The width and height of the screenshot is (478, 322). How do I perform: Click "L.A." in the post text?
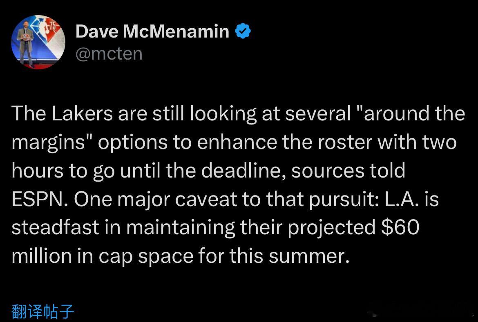click(x=402, y=199)
